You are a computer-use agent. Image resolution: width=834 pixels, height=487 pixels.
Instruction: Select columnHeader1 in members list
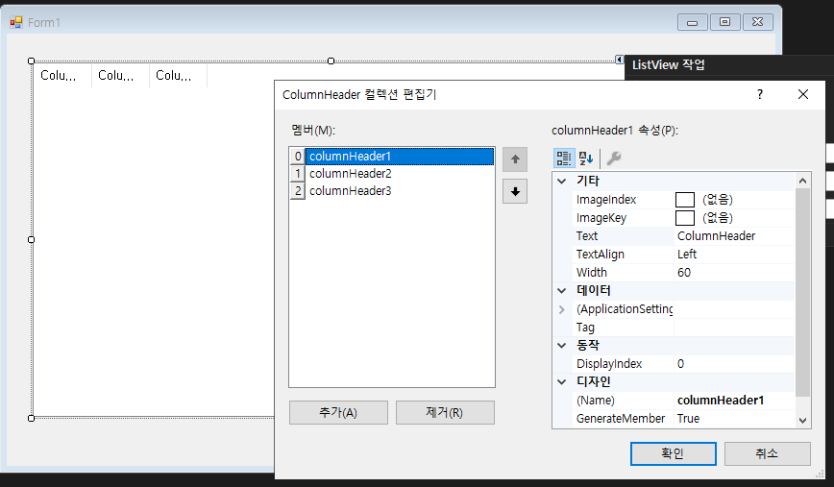pos(399,157)
